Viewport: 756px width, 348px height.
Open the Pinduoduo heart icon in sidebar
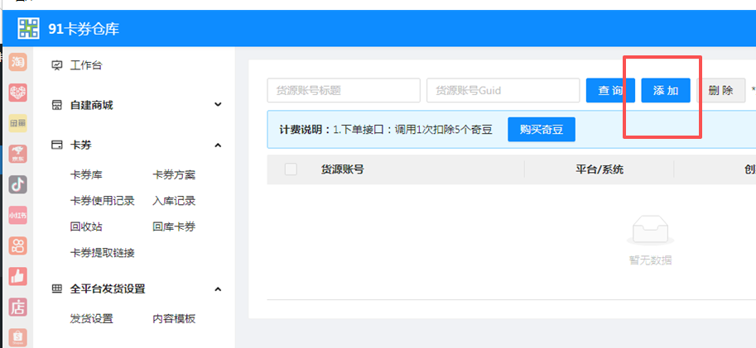pyautogui.click(x=17, y=93)
